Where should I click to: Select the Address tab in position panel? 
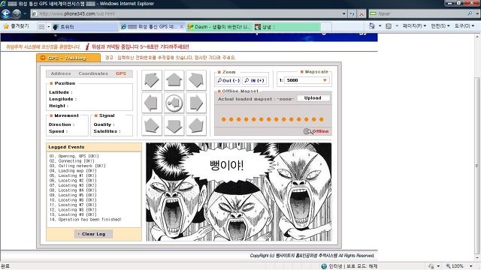pos(61,73)
